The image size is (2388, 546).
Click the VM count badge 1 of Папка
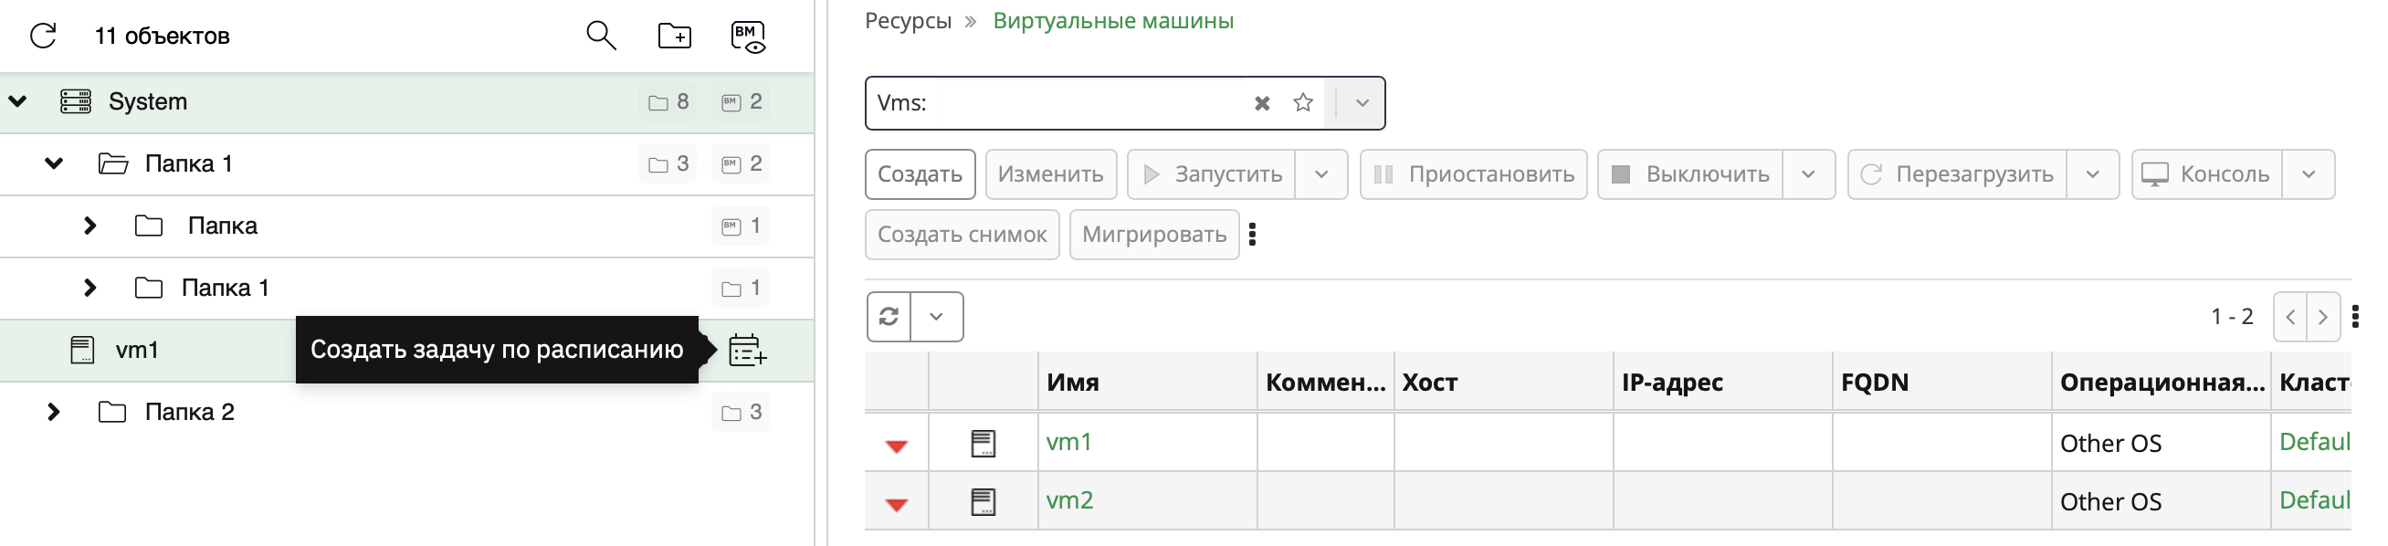pos(741,226)
